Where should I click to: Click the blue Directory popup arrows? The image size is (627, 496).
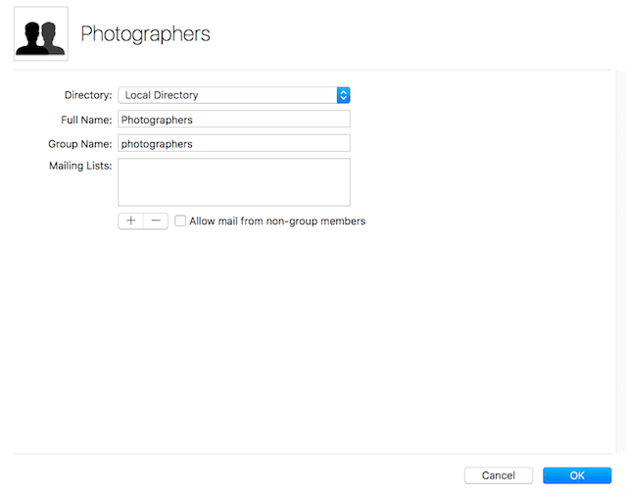(343, 95)
